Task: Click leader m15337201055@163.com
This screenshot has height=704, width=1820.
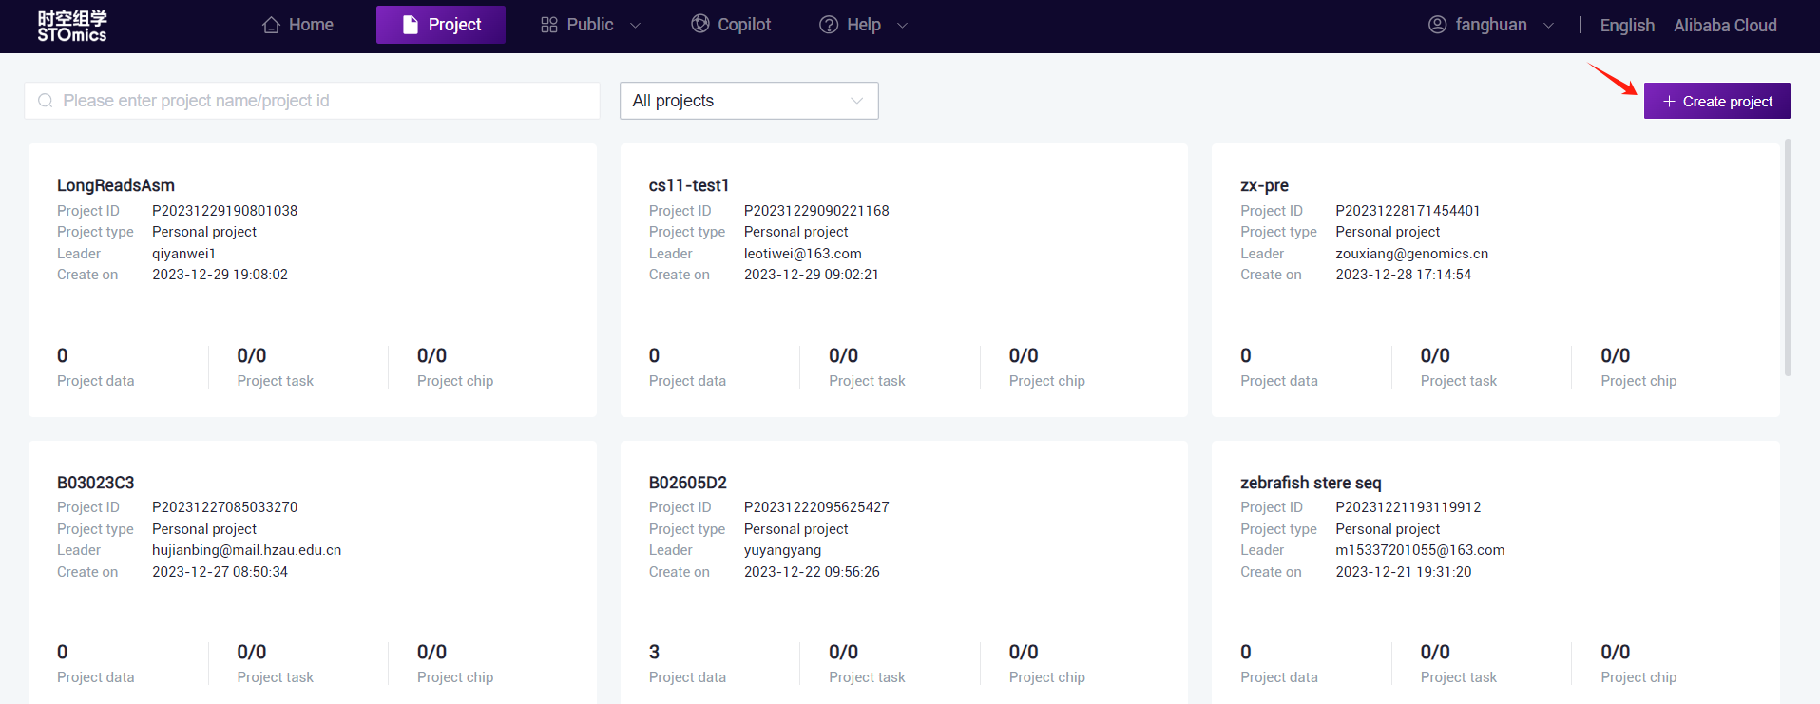Action: click(1420, 550)
